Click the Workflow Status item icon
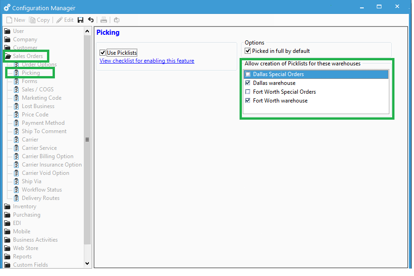 [16, 190]
